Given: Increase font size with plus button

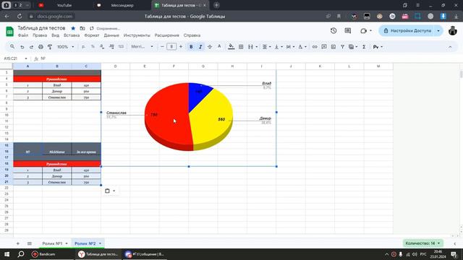Looking at the screenshot, I should coord(181,47).
